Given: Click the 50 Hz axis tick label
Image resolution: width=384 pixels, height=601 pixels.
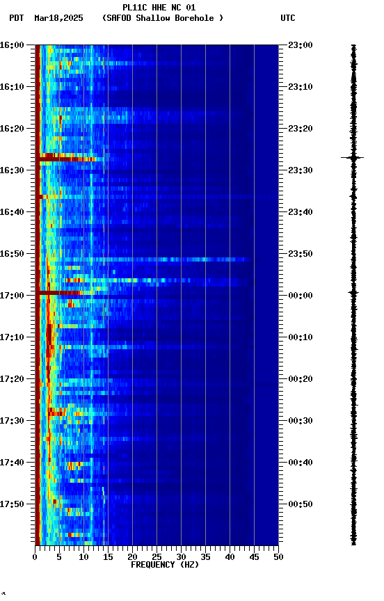Looking at the screenshot, I should 278,557.
